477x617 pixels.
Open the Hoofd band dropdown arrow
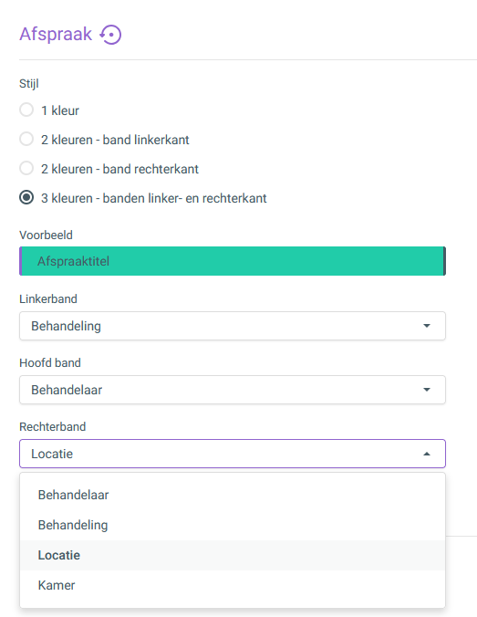[x=427, y=390]
